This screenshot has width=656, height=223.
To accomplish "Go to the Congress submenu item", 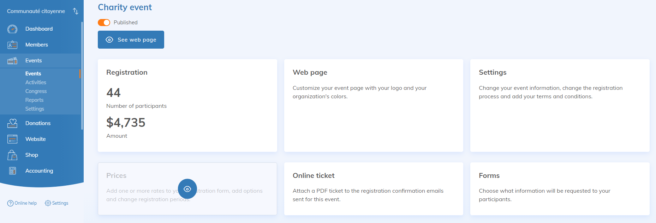I will [36, 91].
